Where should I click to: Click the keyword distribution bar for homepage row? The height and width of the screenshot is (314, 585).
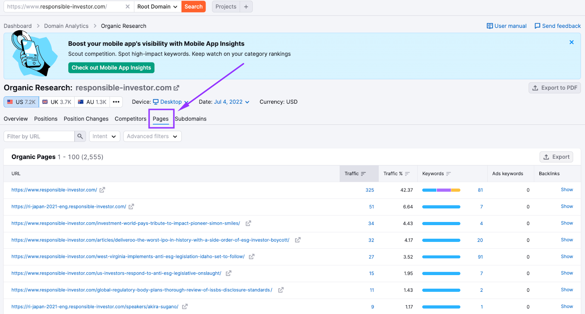[x=441, y=190]
